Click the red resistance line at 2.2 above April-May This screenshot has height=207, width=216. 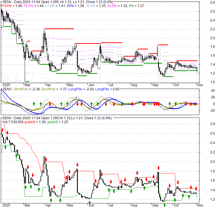59,29
